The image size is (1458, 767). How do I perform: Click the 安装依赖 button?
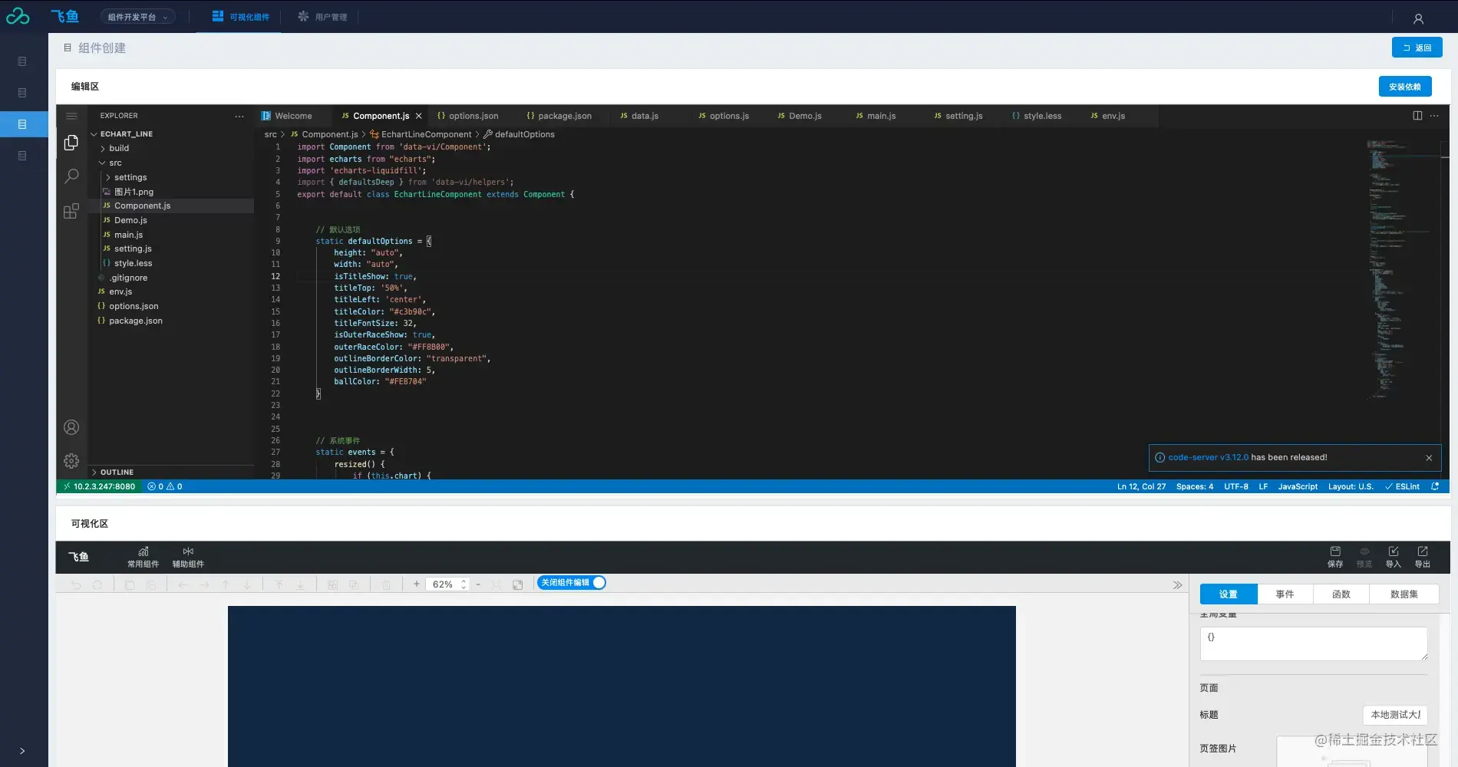pos(1405,87)
